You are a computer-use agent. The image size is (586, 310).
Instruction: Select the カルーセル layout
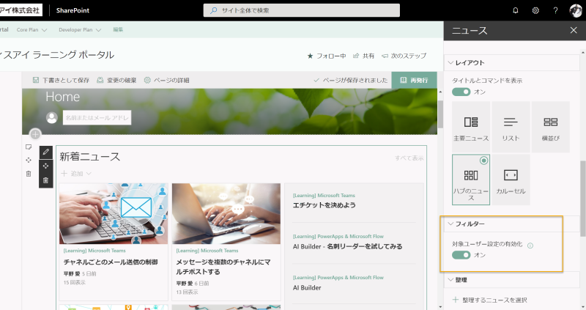click(511, 180)
